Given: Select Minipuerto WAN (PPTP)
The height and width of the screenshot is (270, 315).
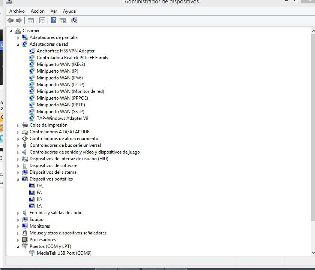Looking at the screenshot, I should pos(61,105).
